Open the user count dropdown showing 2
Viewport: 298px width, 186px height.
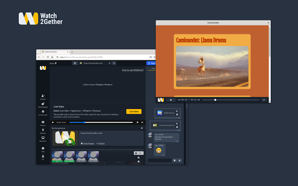[x=138, y=153]
